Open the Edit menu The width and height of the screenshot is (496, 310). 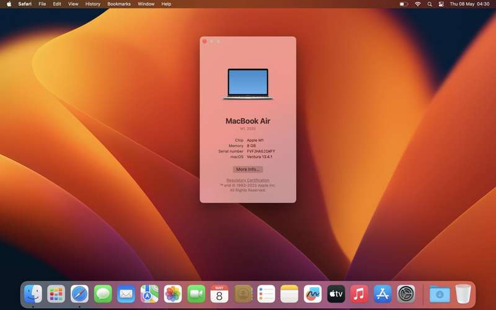click(x=57, y=4)
